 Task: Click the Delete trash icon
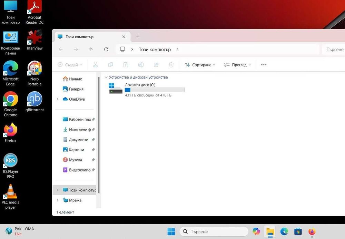tap(171, 65)
